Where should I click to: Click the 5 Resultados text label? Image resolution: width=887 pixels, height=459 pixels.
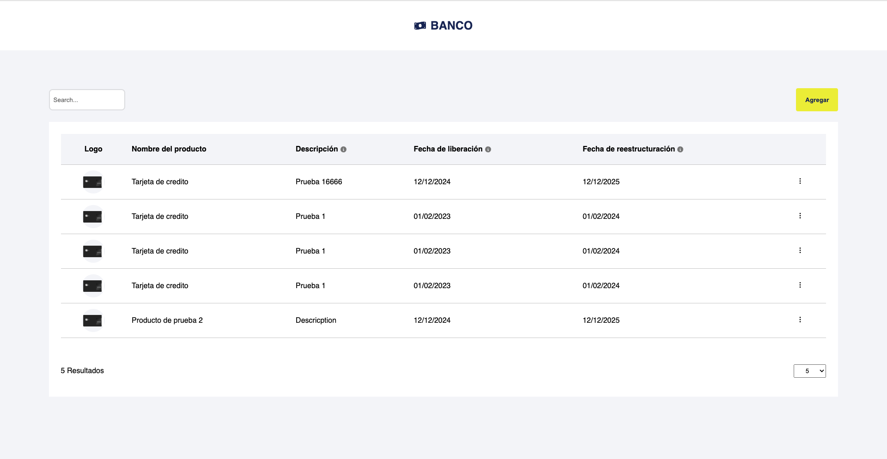pos(82,370)
